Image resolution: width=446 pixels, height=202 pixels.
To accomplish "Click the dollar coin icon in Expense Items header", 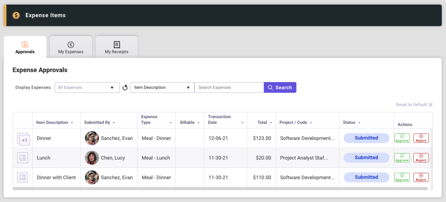I will pos(16,15).
